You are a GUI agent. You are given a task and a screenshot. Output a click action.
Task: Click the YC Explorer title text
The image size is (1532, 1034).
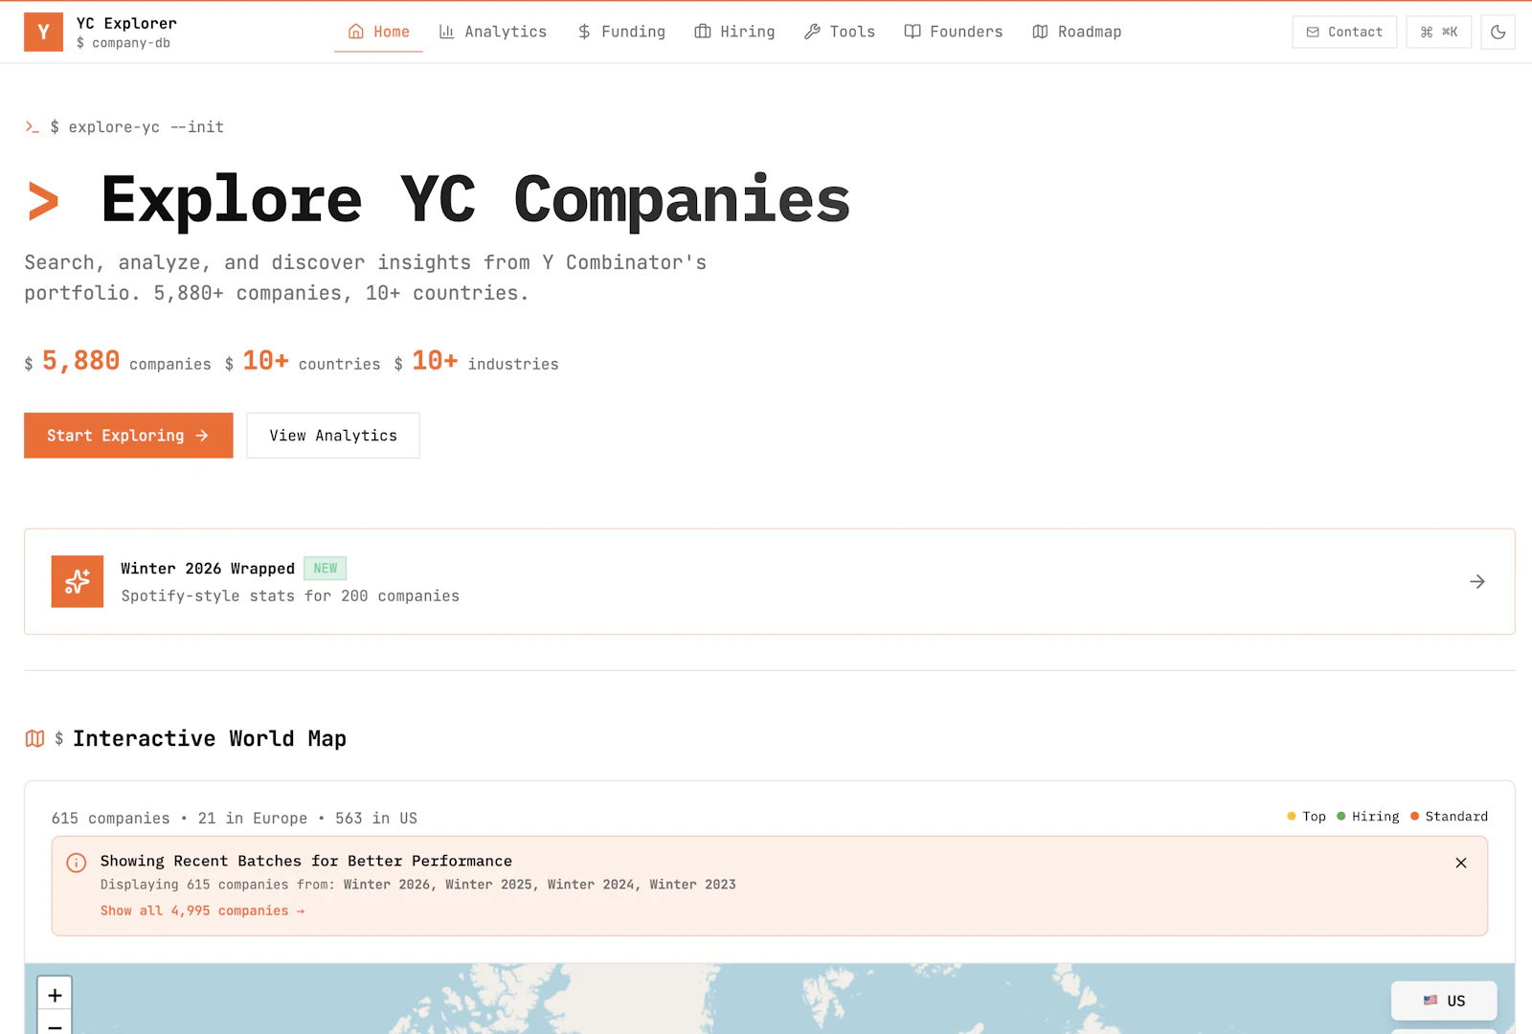(126, 23)
